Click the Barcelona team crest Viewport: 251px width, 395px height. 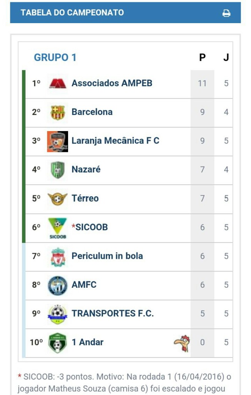tap(58, 112)
